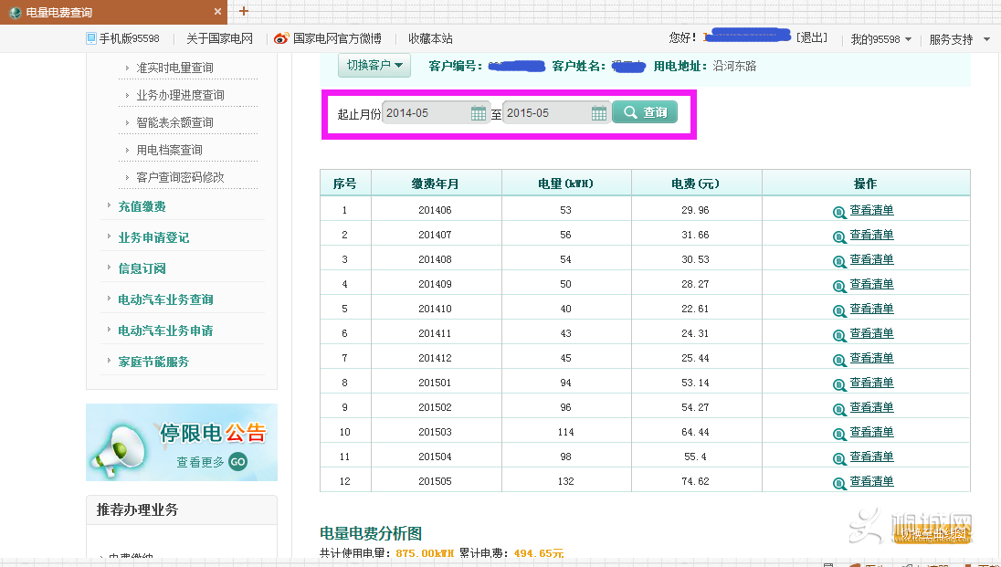Expand the 我的95598 dropdown menu
Screen dimensions: 1001x567
tap(880, 39)
